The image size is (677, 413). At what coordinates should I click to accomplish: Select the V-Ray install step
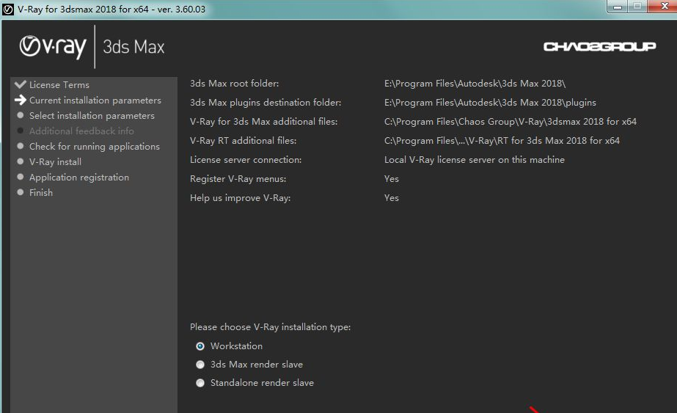pos(55,162)
